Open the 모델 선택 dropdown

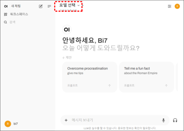click(x=69, y=5)
